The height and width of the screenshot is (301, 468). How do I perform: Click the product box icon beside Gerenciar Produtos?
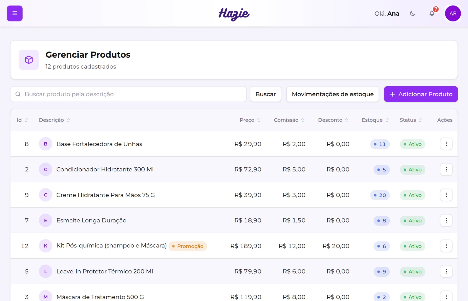[x=29, y=60]
